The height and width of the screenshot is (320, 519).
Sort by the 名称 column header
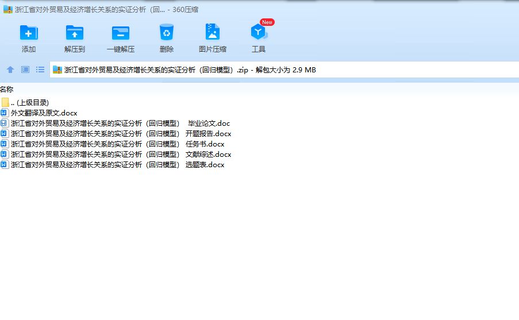pos(7,89)
